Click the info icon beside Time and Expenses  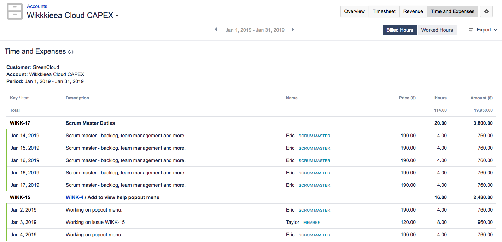click(71, 52)
